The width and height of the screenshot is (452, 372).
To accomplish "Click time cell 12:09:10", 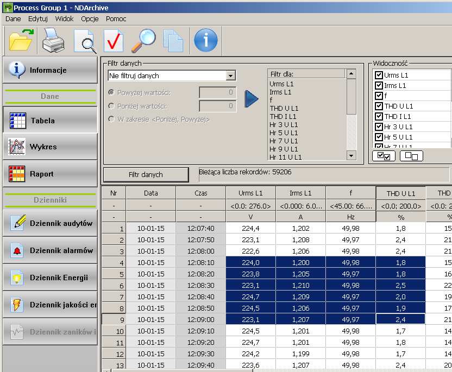I will [200, 331].
